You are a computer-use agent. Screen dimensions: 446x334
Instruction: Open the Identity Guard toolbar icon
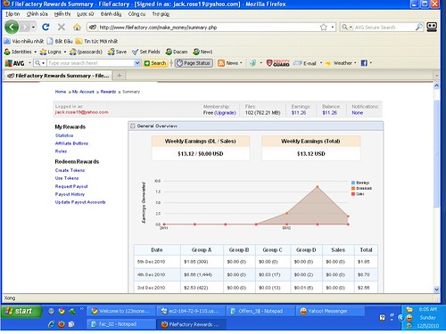278,63
